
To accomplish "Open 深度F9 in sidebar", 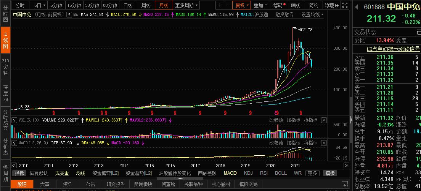I will tap(5, 94).
